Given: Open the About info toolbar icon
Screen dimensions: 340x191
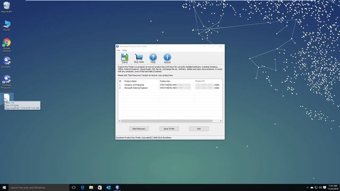Looking at the screenshot, I should (x=167, y=58).
